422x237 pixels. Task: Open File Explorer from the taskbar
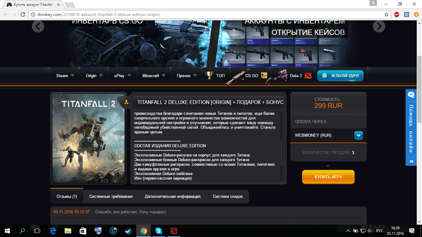[x=68, y=231]
